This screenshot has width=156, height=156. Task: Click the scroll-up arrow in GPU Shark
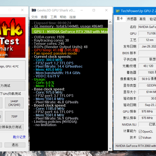coord(110,22)
